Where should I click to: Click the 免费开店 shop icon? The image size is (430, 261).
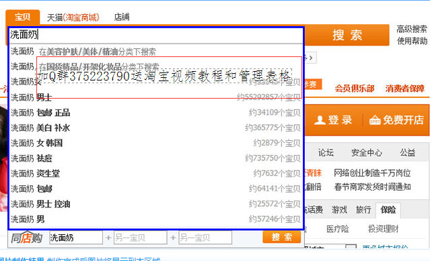[x=375, y=120]
